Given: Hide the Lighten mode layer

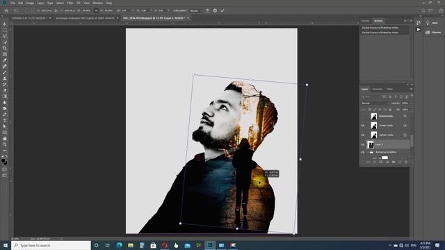Looking at the screenshot, I should [x=363, y=135].
